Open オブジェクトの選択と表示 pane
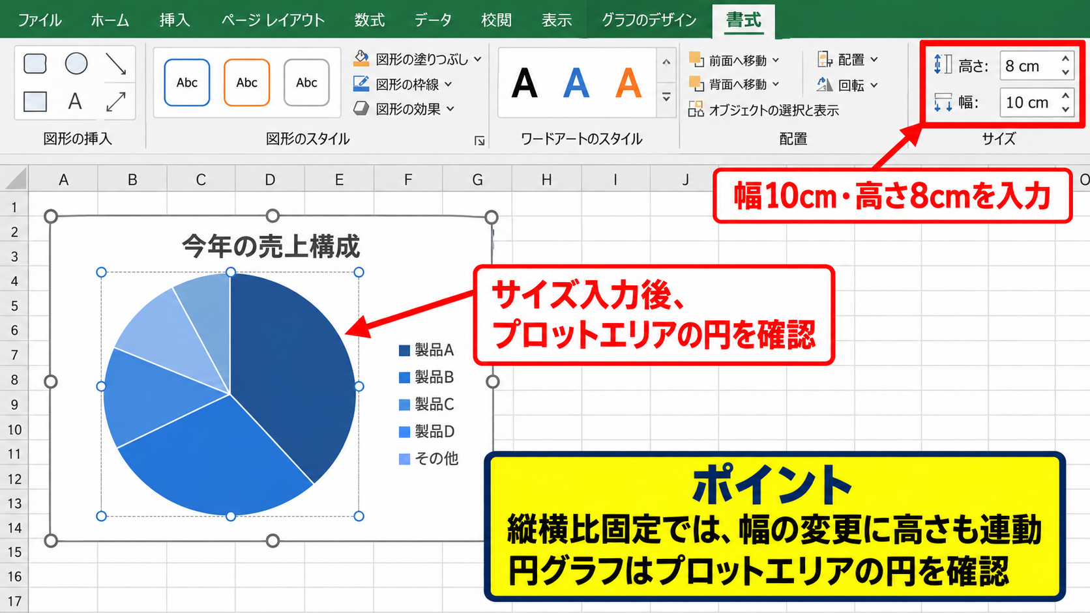Screen dimensions: 1090x613 (763, 109)
